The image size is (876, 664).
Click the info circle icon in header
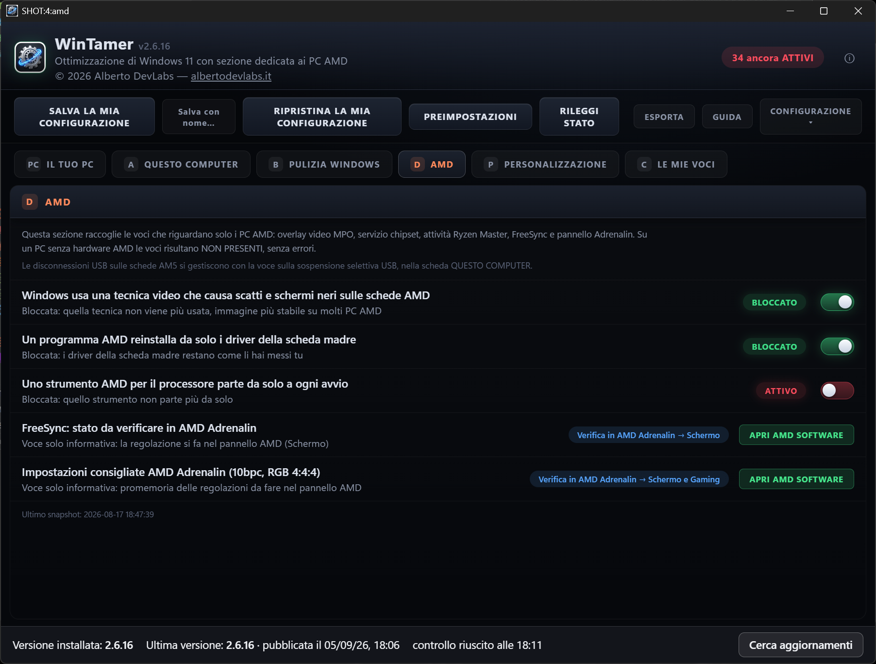click(x=849, y=58)
